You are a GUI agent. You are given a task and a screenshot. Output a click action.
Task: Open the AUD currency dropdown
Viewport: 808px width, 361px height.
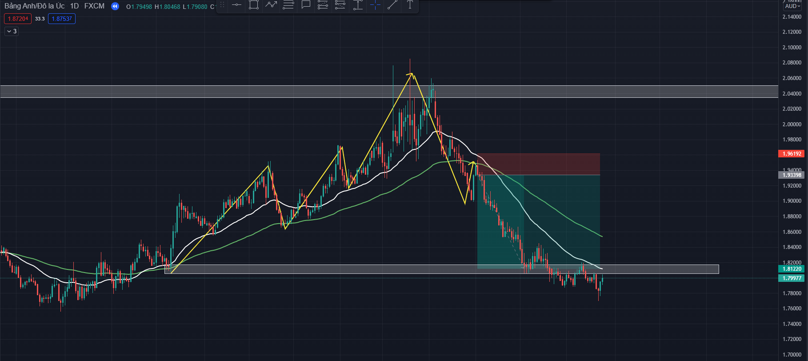[x=792, y=6]
